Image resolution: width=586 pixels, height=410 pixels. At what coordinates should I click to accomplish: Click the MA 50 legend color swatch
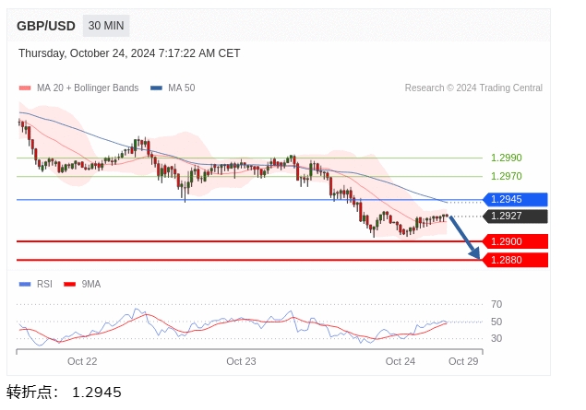[x=156, y=88]
